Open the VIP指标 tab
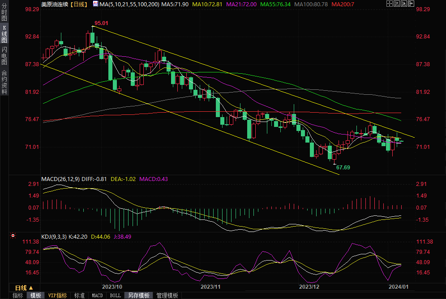The height and width of the screenshot is (299, 446). click(x=57, y=295)
